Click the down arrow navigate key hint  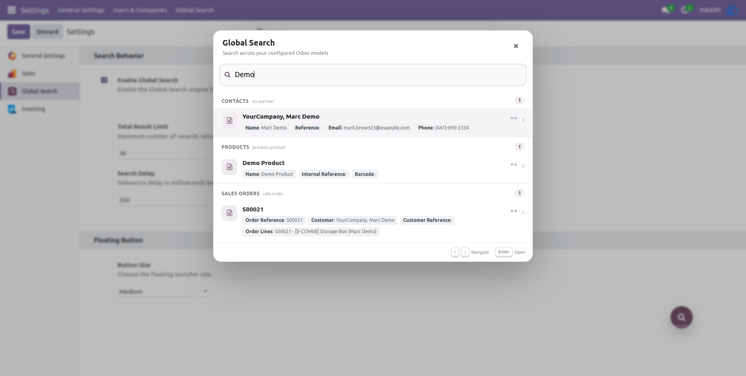pos(465,252)
